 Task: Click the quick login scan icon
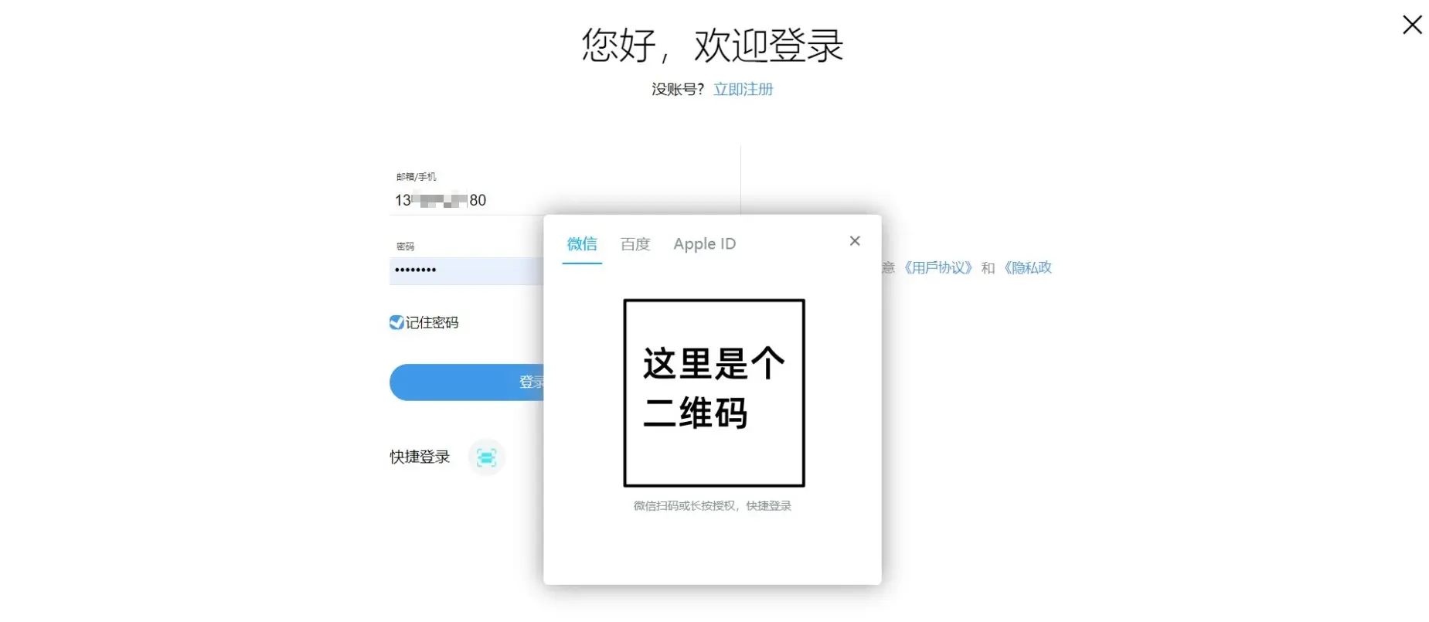click(x=486, y=457)
